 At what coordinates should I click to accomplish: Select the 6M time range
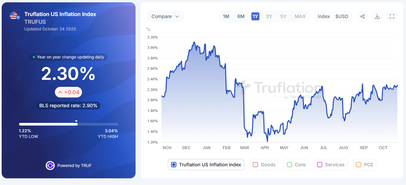(241, 16)
